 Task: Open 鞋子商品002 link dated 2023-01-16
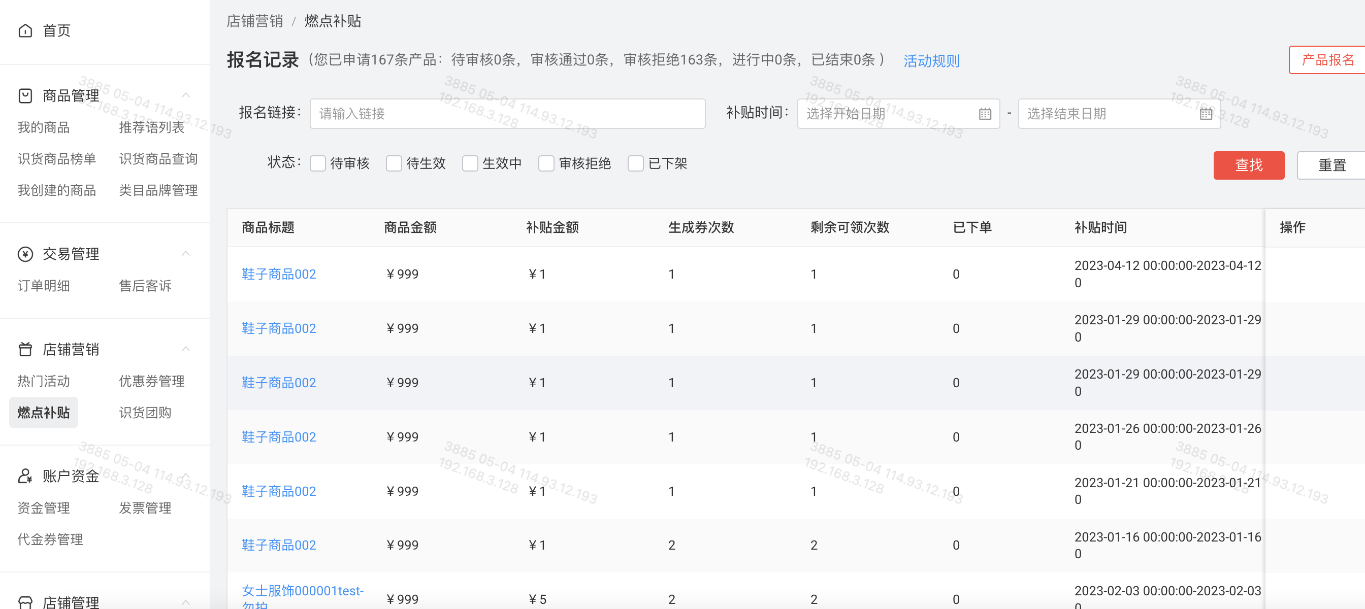coord(279,546)
